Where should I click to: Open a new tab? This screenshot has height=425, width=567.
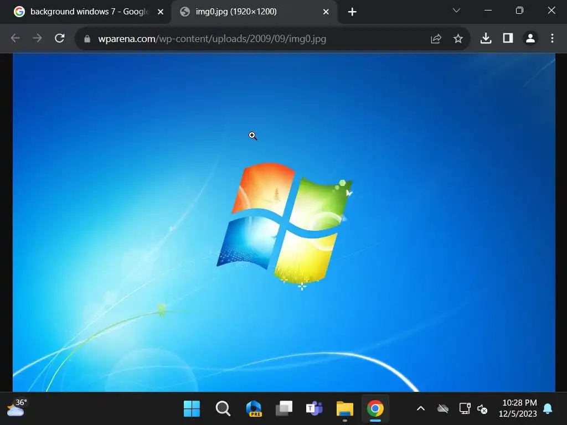(x=352, y=12)
